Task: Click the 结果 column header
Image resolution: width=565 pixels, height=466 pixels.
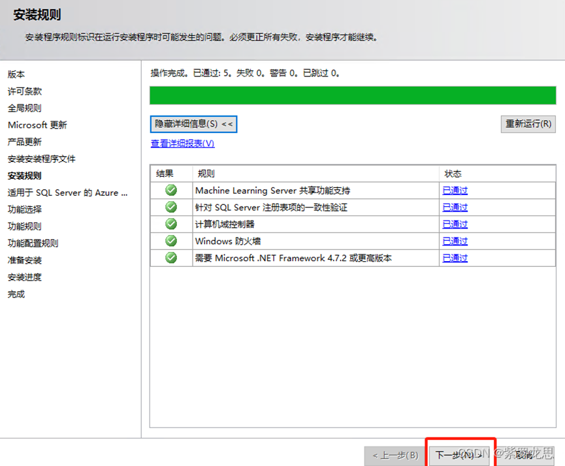Action: coord(172,174)
